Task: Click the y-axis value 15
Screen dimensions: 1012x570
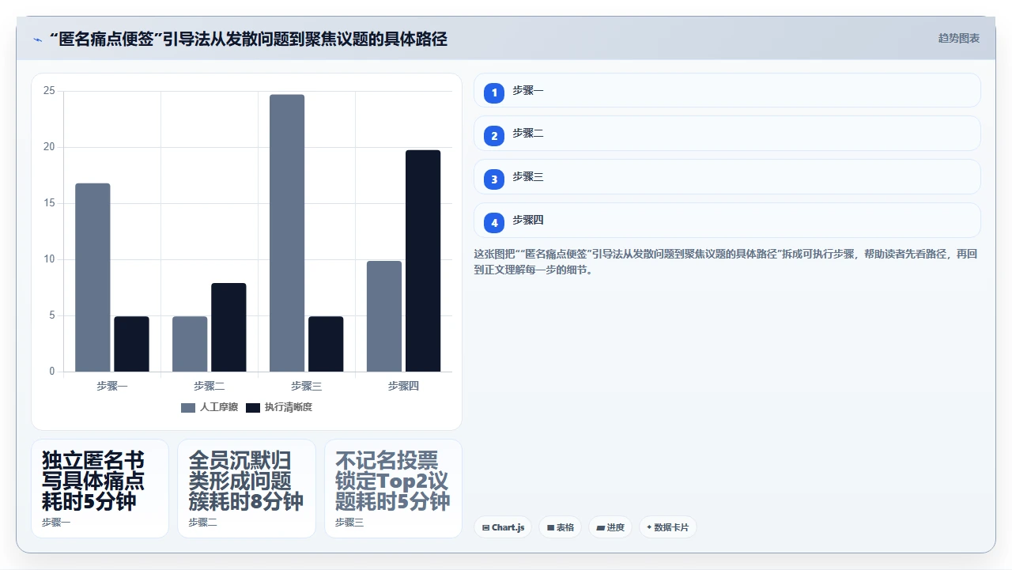Action: (x=49, y=203)
